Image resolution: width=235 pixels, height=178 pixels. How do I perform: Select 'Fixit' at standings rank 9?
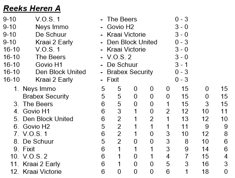pyautogui.click(x=29, y=149)
